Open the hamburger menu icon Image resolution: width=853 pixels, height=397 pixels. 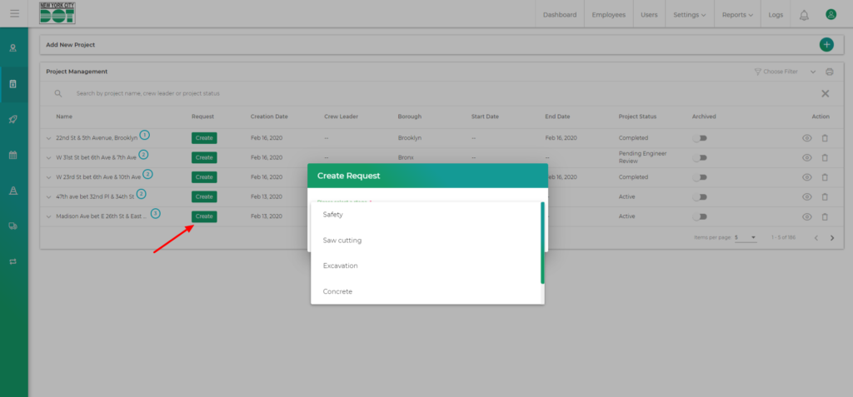[14, 13]
